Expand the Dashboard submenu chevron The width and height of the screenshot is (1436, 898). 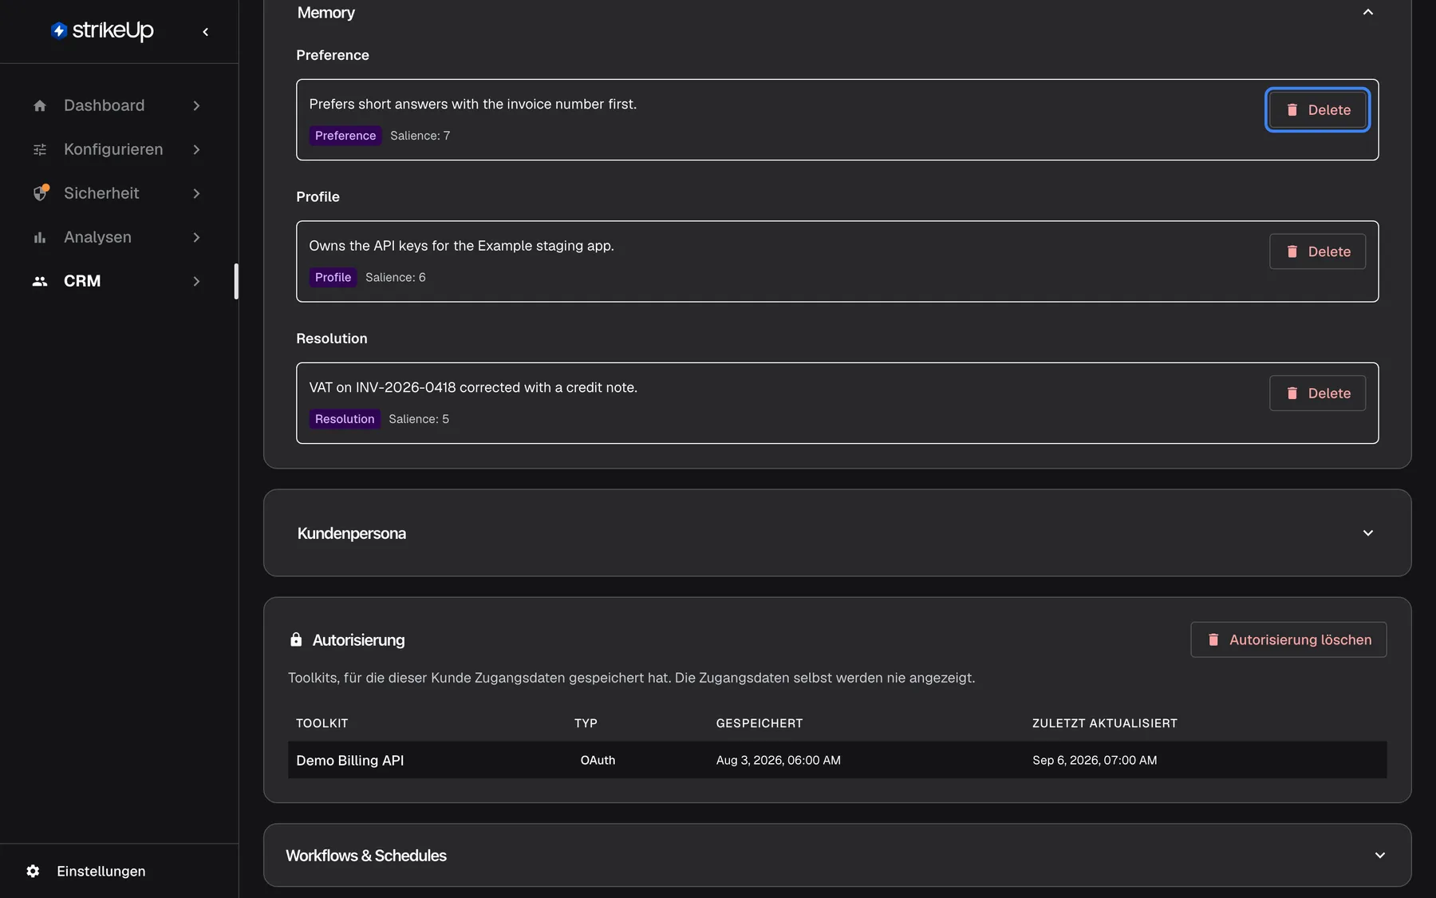196,105
